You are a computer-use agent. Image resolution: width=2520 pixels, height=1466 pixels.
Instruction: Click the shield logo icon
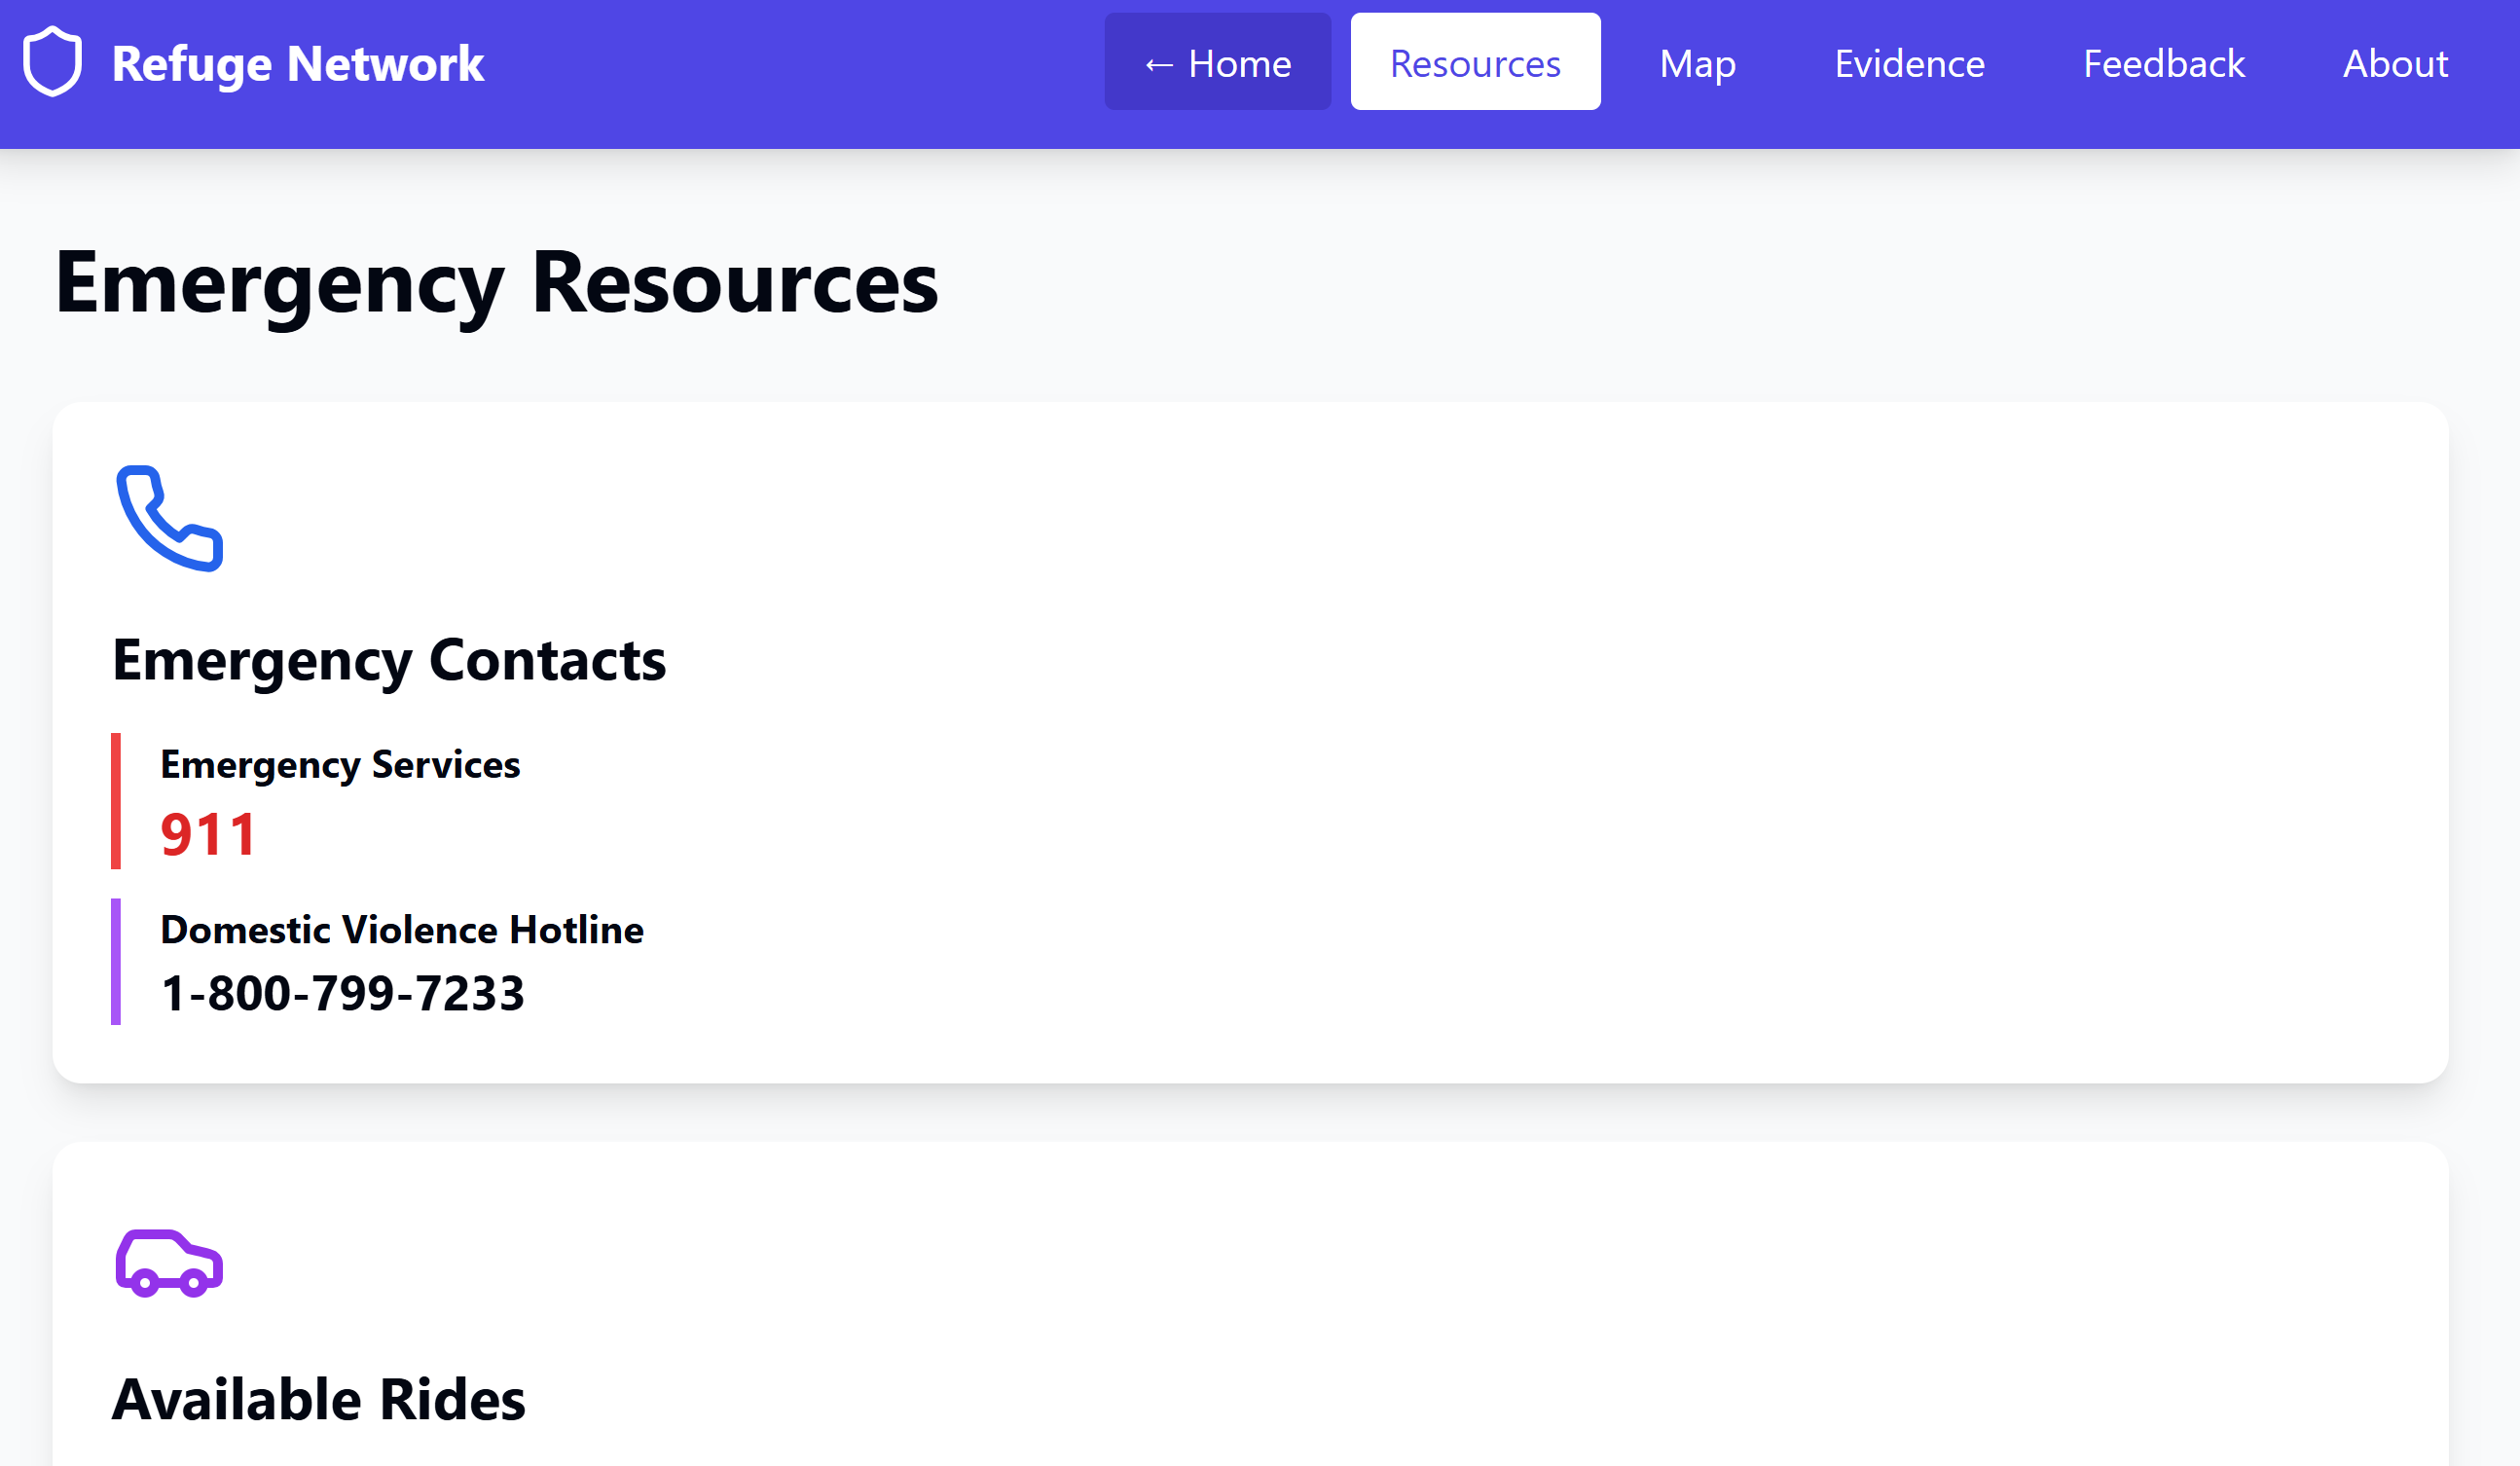coord(52,62)
